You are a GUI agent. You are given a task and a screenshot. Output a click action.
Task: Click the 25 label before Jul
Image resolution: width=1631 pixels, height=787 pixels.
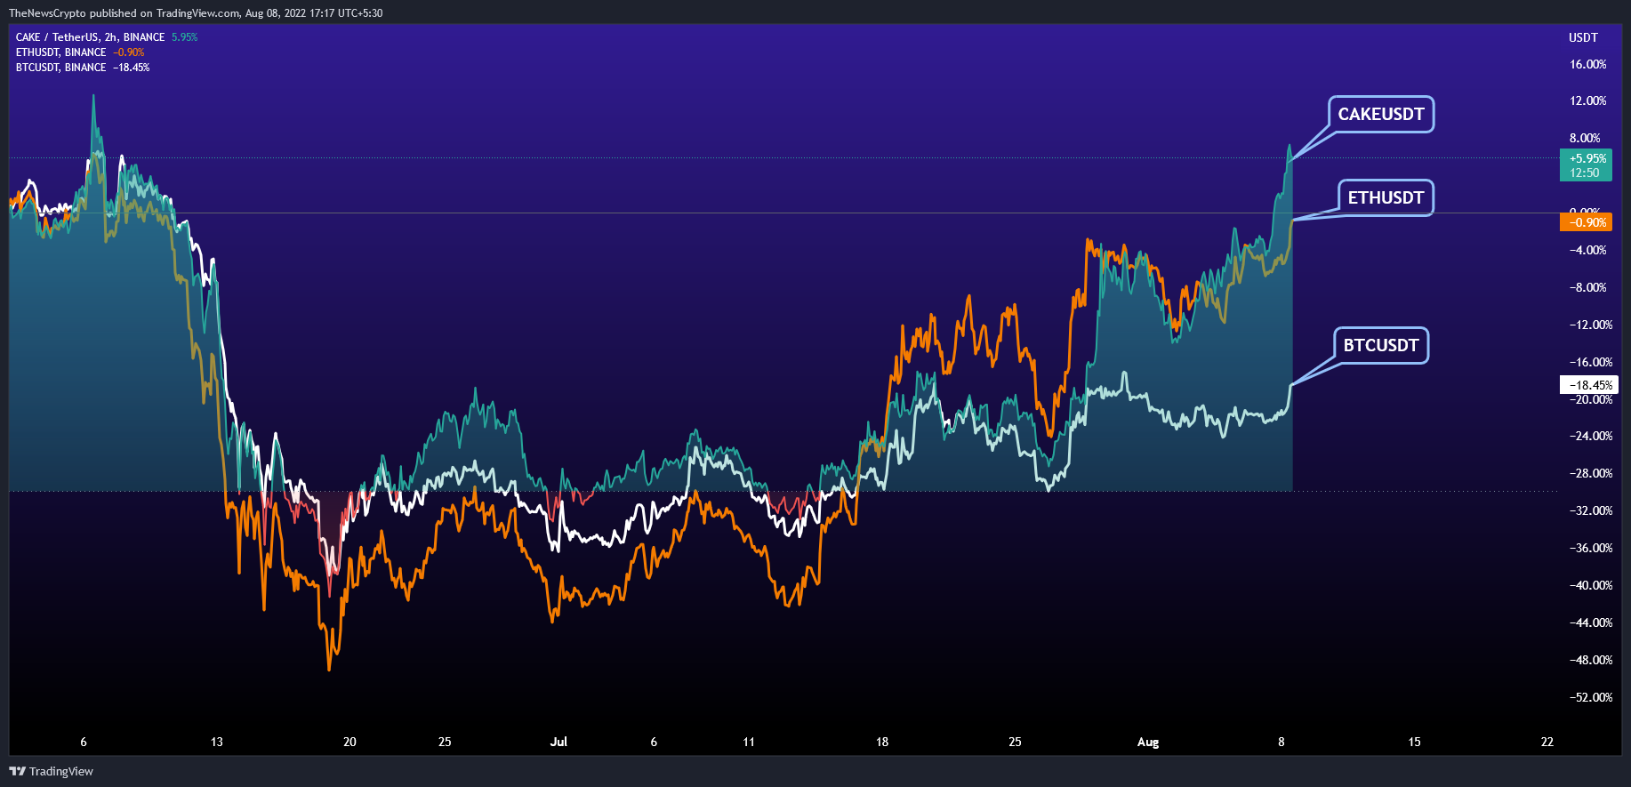point(445,742)
